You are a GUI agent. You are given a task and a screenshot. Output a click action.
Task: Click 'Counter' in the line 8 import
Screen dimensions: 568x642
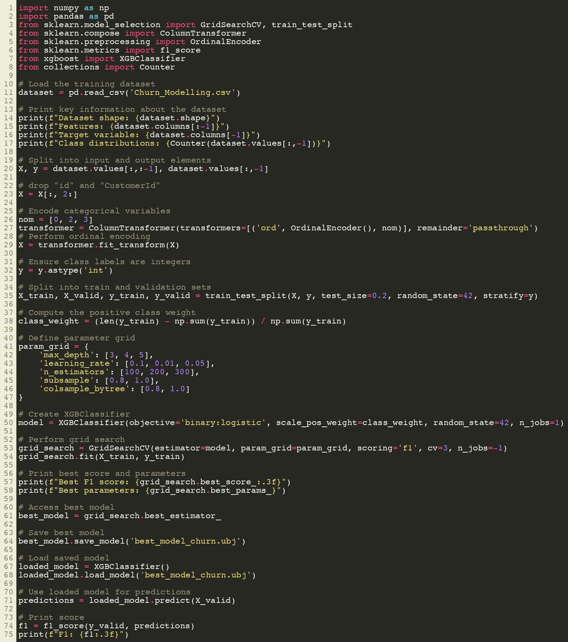click(x=157, y=67)
